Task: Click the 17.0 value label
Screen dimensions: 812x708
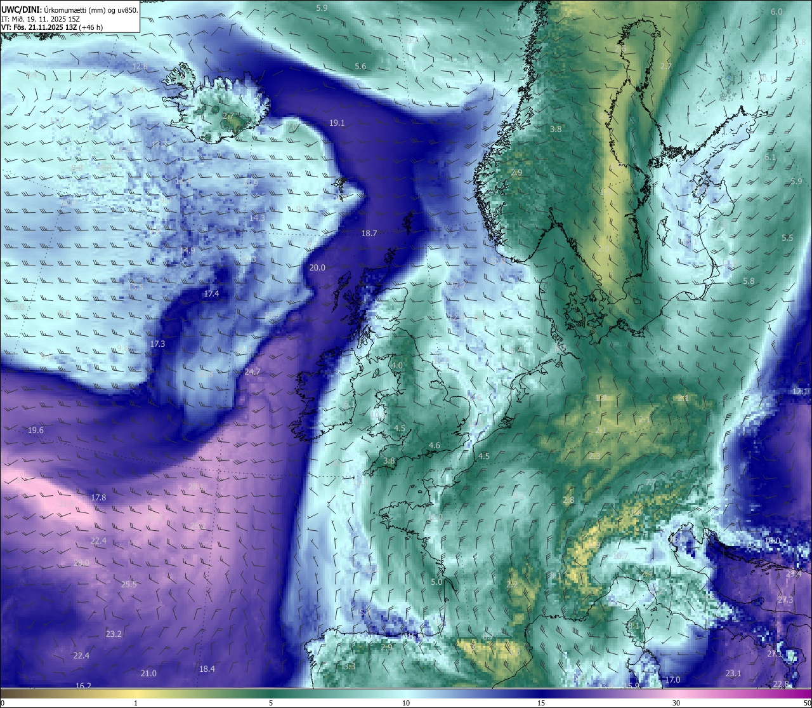Action: [x=672, y=680]
